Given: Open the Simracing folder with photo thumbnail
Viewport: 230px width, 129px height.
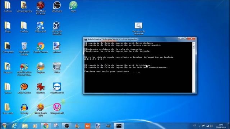Looking at the screenshot, I should click(x=24, y=6).
